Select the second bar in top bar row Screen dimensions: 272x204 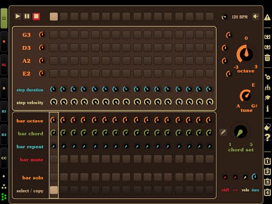(64, 16)
